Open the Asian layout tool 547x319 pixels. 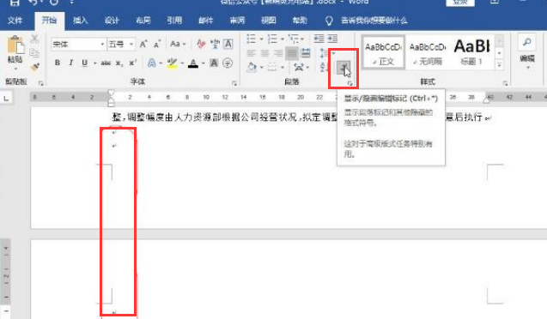click(x=299, y=67)
